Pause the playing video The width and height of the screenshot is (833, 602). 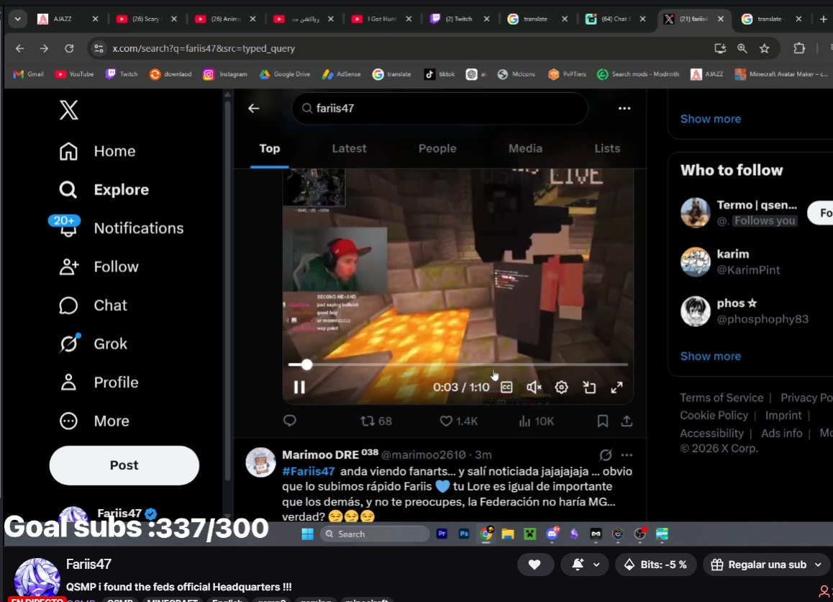[300, 387]
